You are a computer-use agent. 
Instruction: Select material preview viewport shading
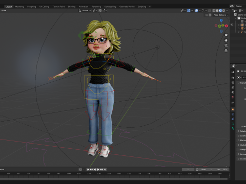coord(220,11)
